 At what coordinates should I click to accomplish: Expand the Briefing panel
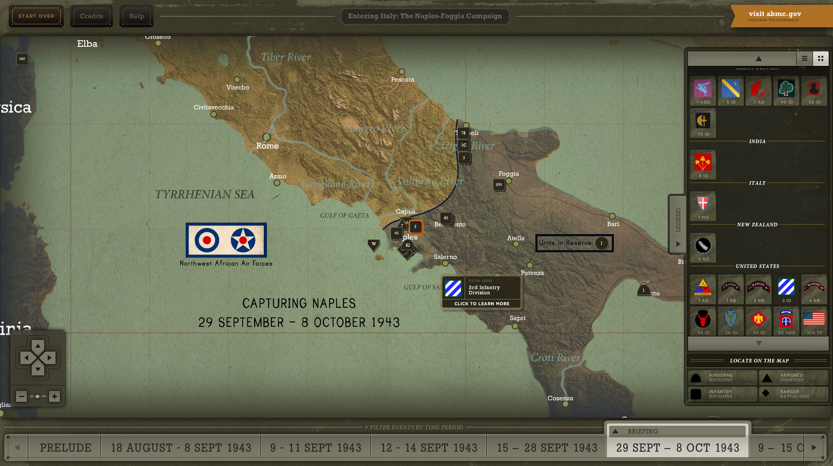[x=615, y=431]
